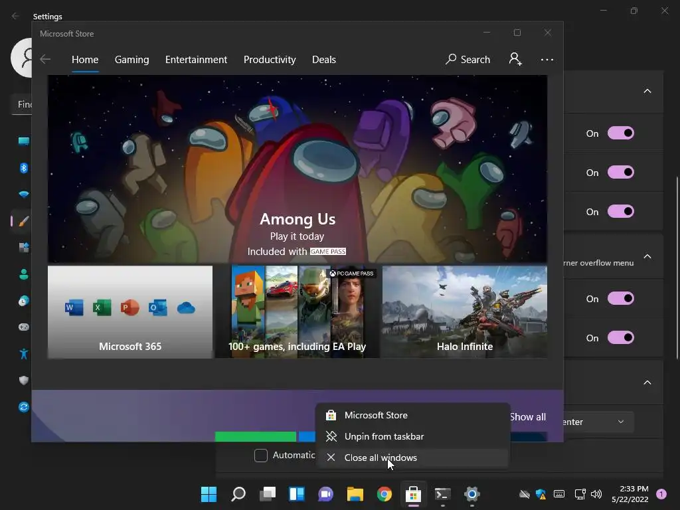This screenshot has height=510, width=680.
Task: Click the cloud sync tray icon
Action: pos(525,494)
